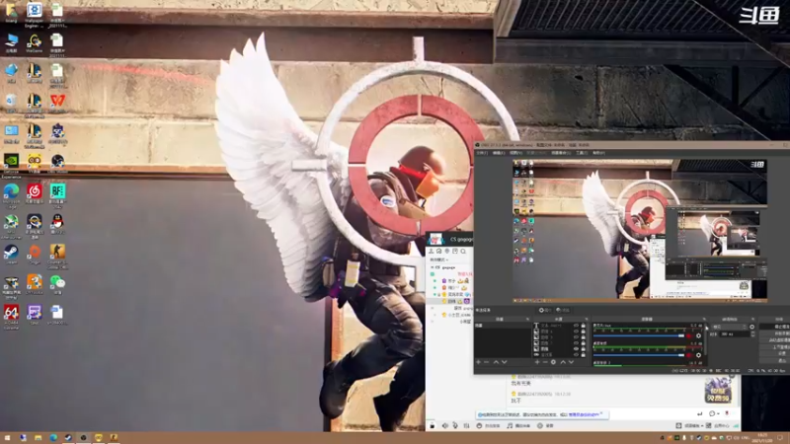Open the sources dock panel menu icon

tap(587, 319)
